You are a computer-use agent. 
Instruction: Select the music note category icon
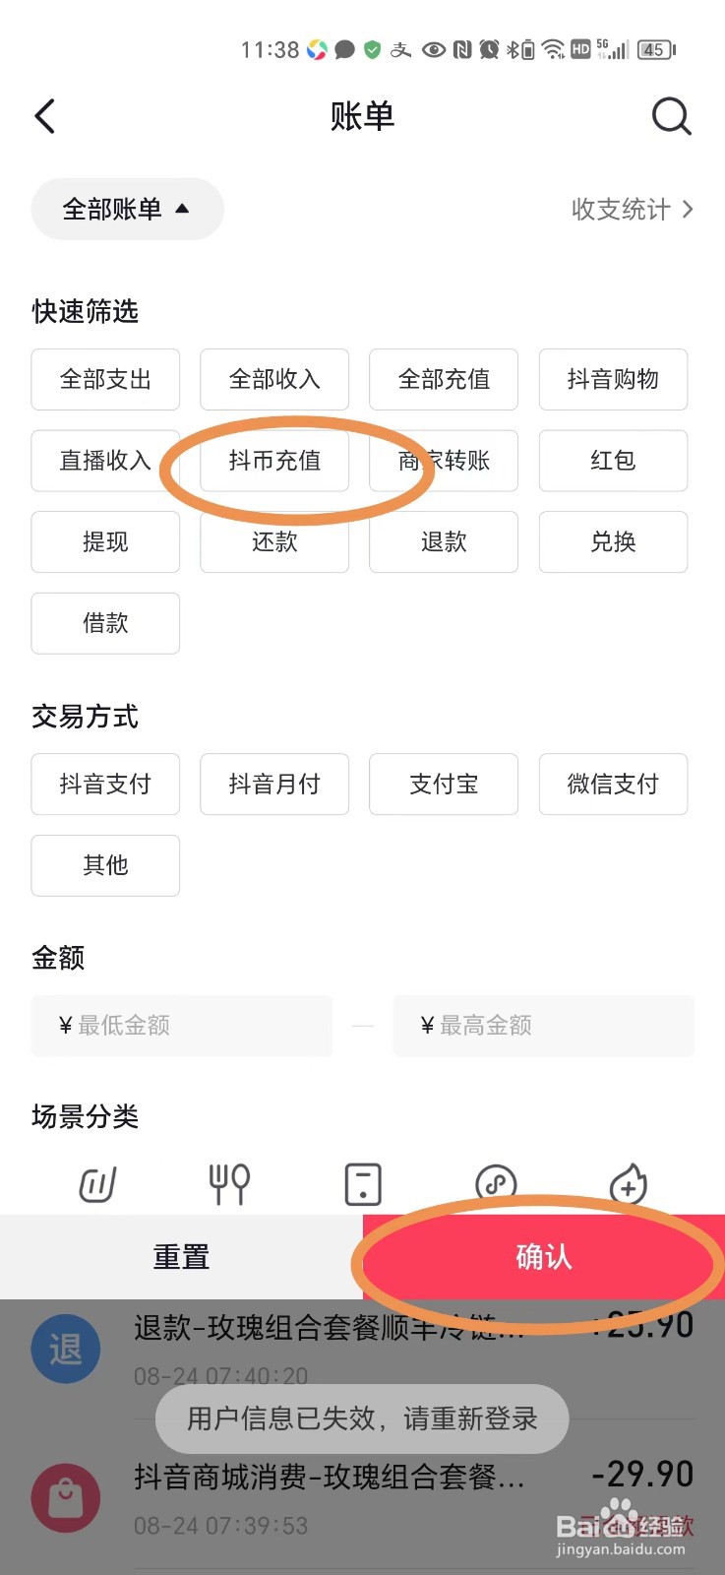click(x=496, y=1184)
